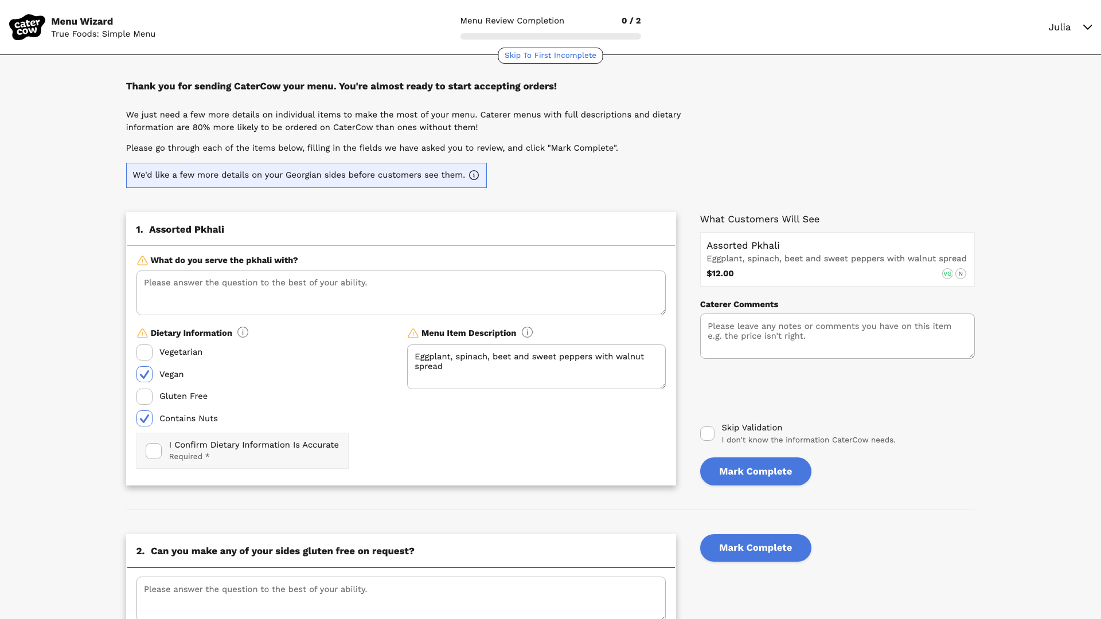This screenshot has width=1101, height=619.
Task: Click the gluten free sides answer field
Action: (401, 598)
